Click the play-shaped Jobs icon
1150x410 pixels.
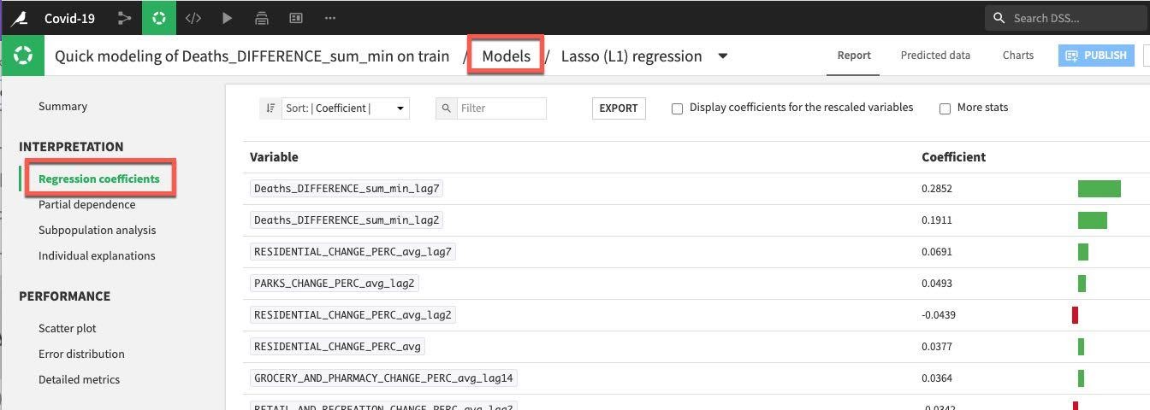227,18
